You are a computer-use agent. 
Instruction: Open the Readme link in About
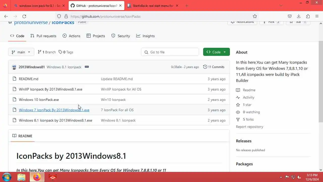246,90
